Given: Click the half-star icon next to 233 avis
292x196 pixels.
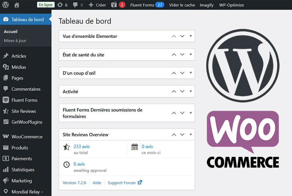Looking at the screenshot, I should click(66, 147).
